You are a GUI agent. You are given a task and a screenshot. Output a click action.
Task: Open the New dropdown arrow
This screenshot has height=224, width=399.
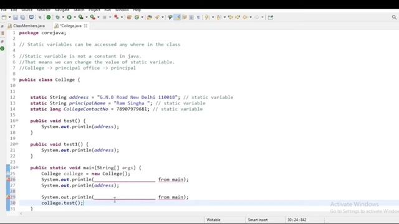(10, 17)
